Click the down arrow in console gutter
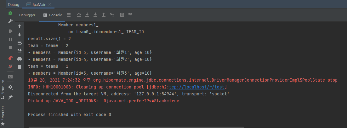This screenshot has width=347, height=128. (x=20, y=35)
